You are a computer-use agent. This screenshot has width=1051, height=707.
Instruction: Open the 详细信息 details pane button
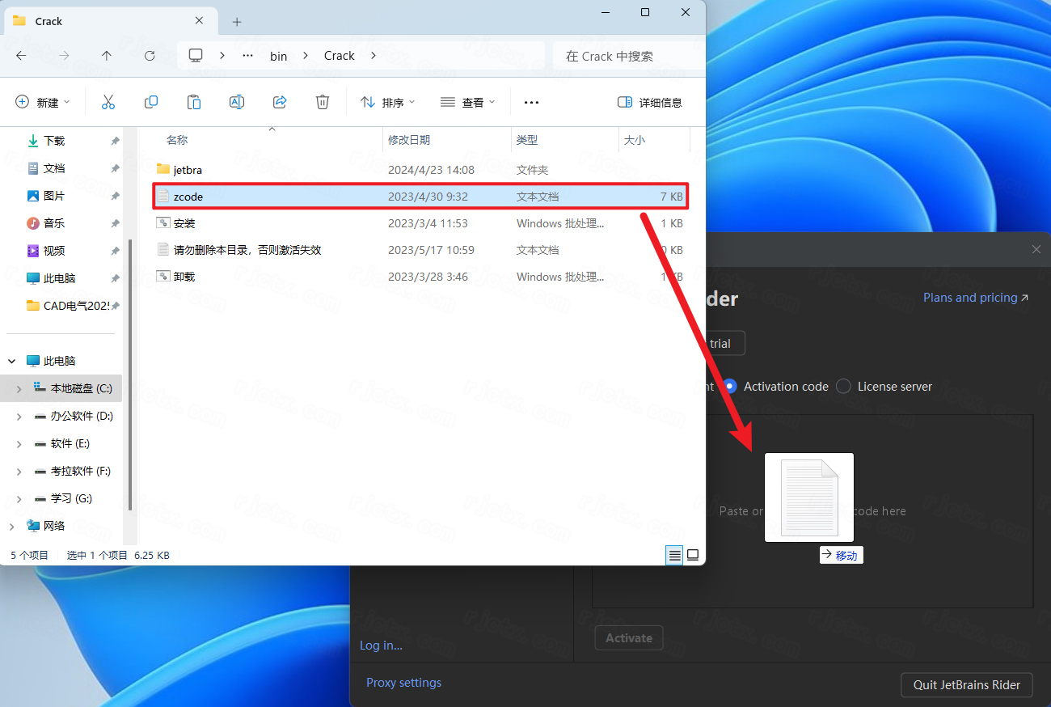[x=649, y=103]
